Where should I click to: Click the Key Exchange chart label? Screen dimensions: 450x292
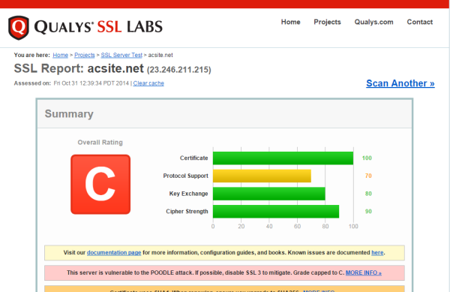coord(188,194)
